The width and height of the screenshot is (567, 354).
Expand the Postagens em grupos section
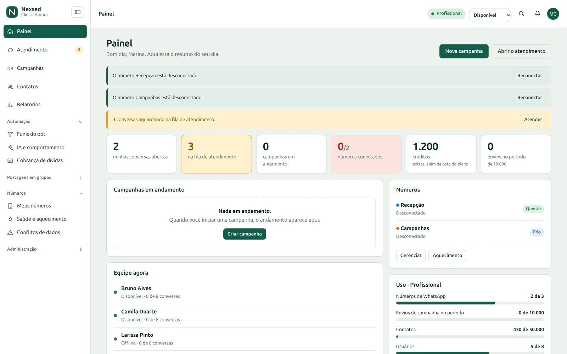pos(45,178)
